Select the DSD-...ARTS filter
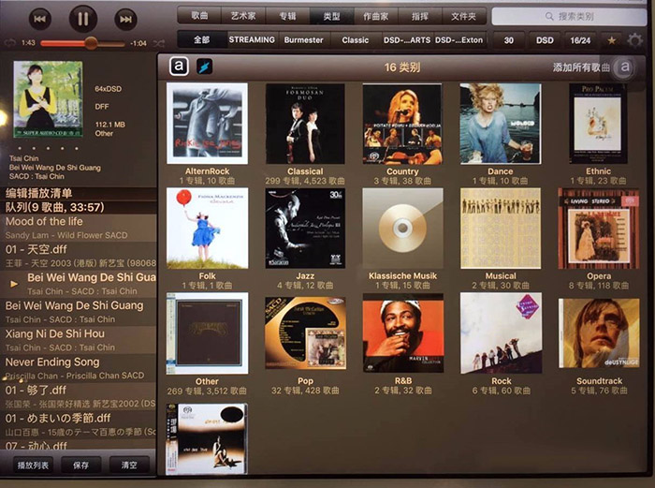Screen dimensions: 655x488 (x=407, y=40)
